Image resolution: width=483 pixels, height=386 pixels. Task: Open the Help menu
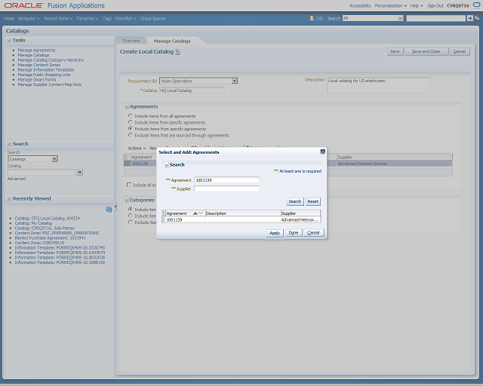pos(416,5)
